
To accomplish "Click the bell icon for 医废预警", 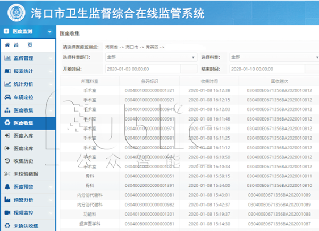I will tap(7, 187).
